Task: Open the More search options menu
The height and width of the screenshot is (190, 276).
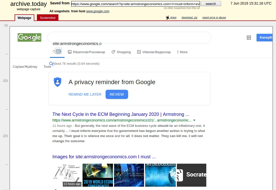Action: [x=182, y=52]
